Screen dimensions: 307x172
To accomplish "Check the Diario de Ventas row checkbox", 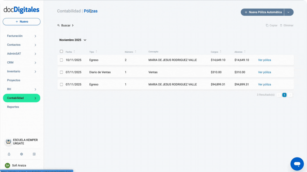I will [x=61, y=72].
